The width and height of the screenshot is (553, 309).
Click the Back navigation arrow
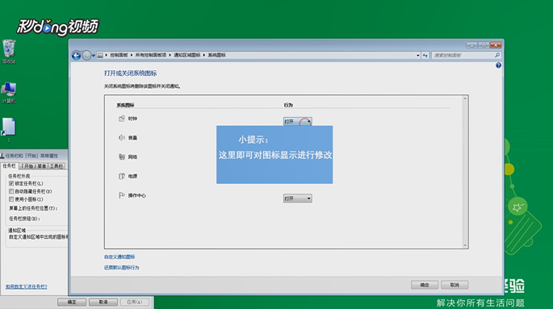pyautogui.click(x=76, y=56)
